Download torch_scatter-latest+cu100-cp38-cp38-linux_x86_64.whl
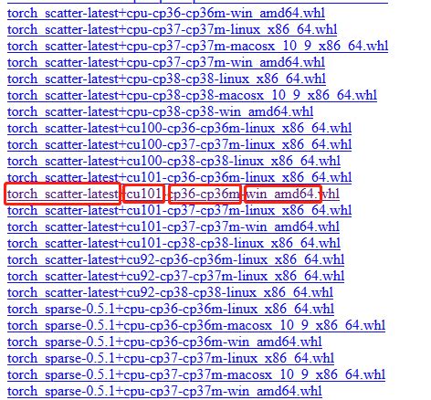Viewport: 431px width, 400px height. 173,161
